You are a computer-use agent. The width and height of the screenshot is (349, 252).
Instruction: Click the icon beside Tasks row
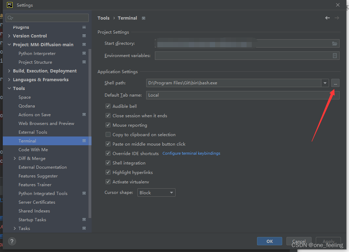coord(84,229)
